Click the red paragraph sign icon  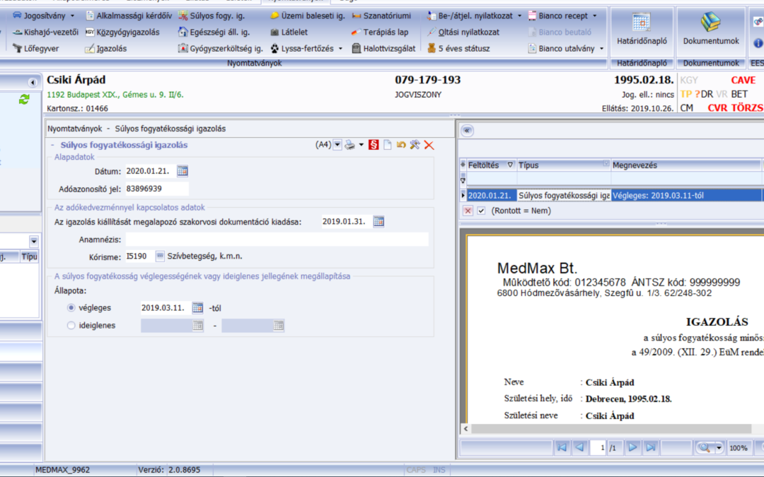(374, 145)
